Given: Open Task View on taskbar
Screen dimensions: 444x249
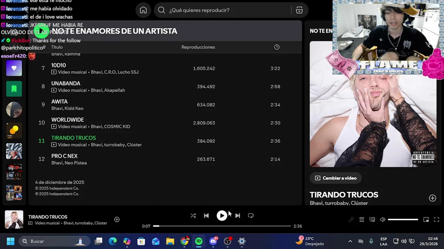Looking at the screenshot, I should click(99, 241).
